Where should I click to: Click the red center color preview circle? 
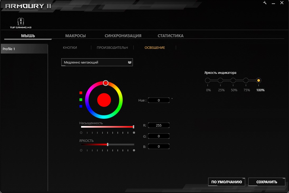pyautogui.click(x=104, y=100)
